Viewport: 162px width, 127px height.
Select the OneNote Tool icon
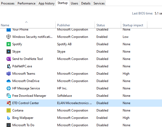(9, 59)
